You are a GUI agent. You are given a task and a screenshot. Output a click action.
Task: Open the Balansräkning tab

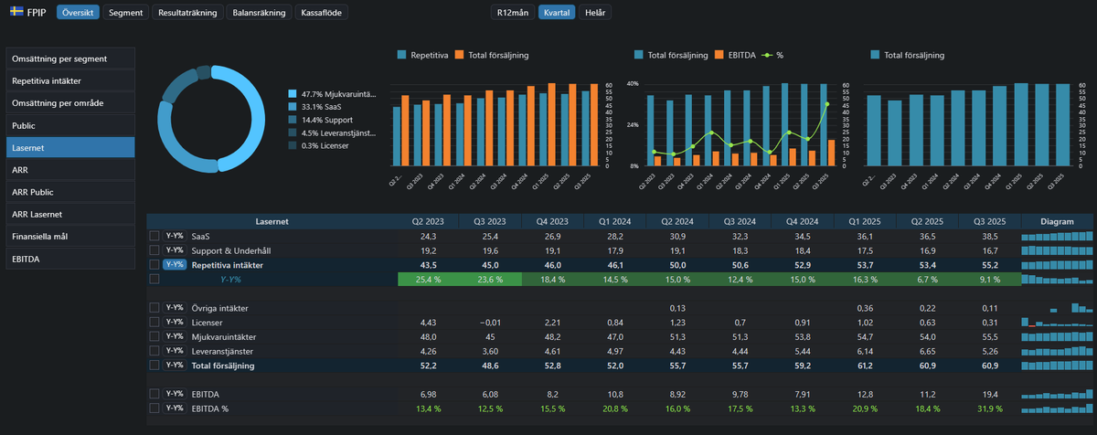point(259,13)
